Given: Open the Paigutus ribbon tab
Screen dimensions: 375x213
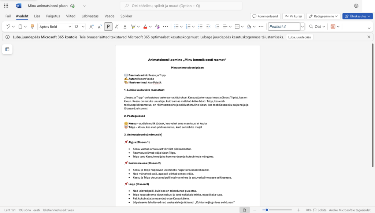Looking at the screenshot, I should coord(53,16).
